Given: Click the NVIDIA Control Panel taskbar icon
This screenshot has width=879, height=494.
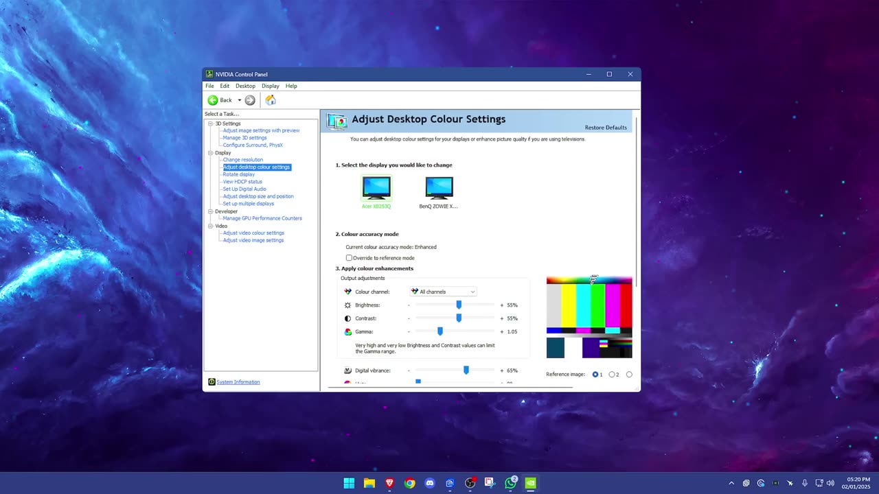Looking at the screenshot, I should pos(531,483).
